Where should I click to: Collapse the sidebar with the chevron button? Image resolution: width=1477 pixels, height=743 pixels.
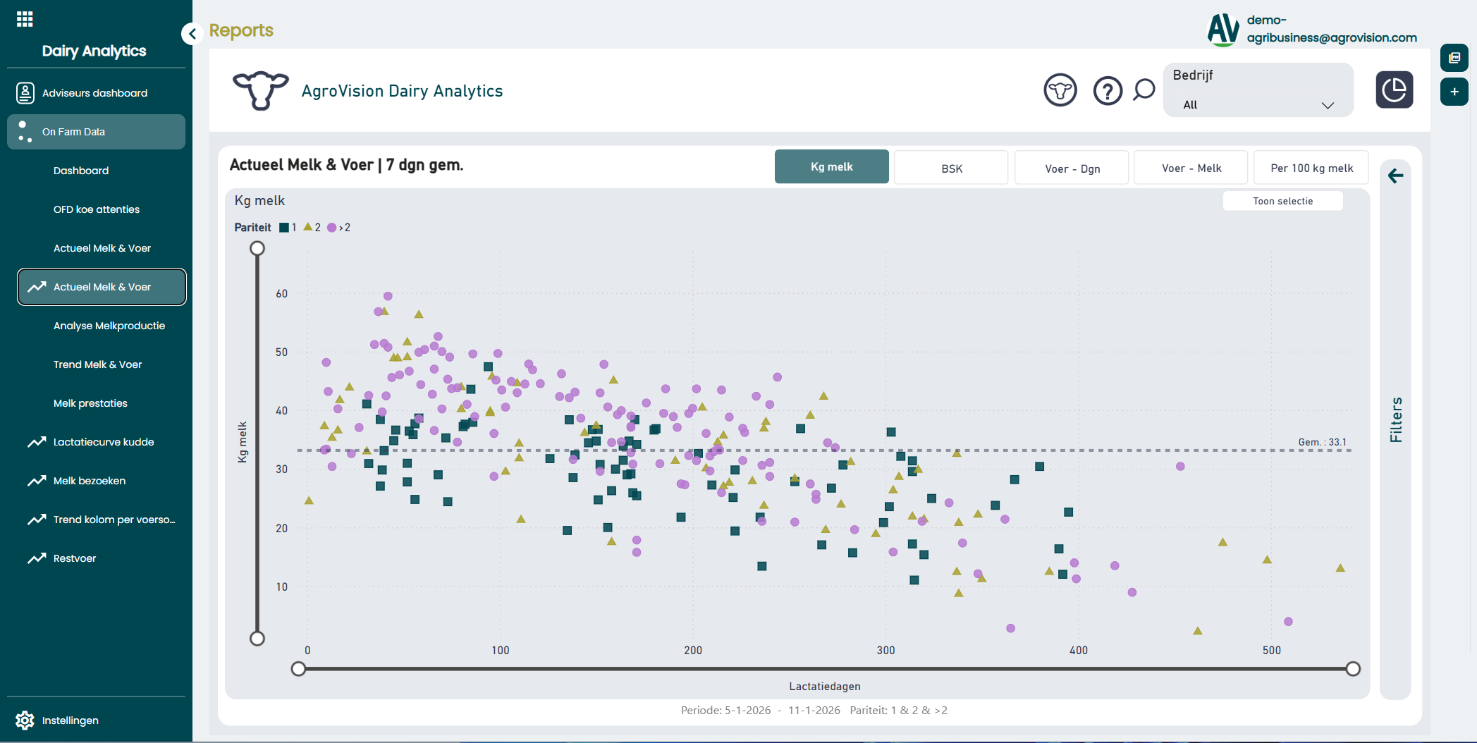click(192, 33)
